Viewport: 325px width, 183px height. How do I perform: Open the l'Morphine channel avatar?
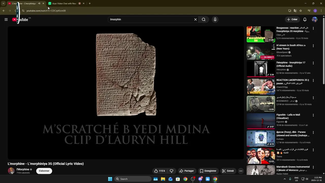coord(11,171)
